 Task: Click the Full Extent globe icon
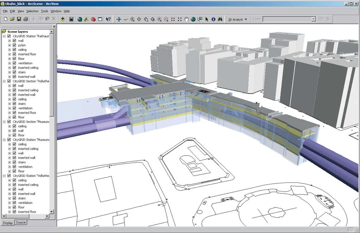tap(193, 19)
